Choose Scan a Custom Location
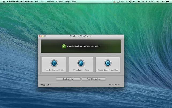Image resolution: width=172 pixels, height=108 pixels. (108, 65)
